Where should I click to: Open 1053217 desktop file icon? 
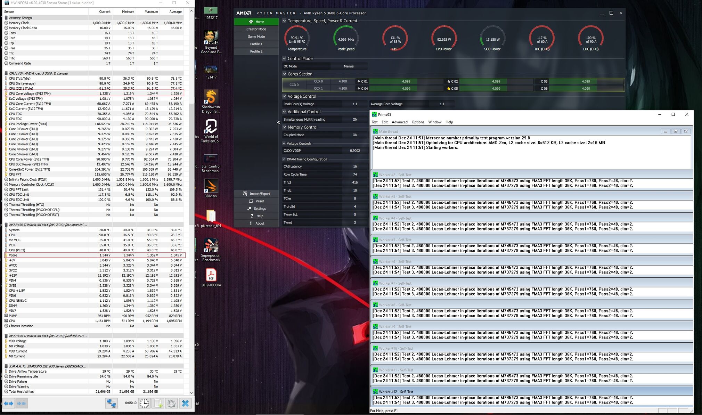tap(211, 13)
